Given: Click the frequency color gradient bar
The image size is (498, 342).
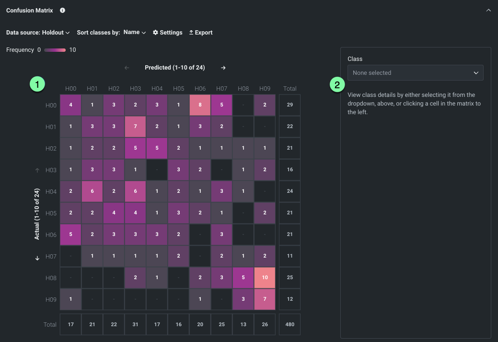Looking at the screenshot, I should tap(55, 50).
